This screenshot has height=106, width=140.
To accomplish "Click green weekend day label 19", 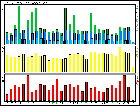I will coord(82,103).
